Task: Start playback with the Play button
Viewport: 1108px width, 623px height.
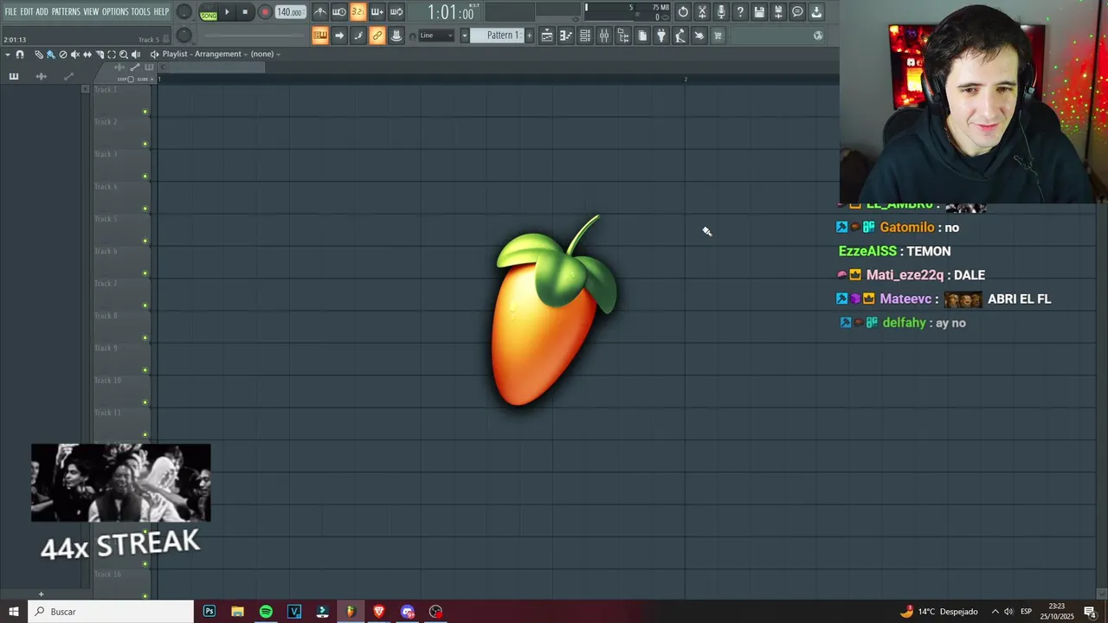Action: 227,12
